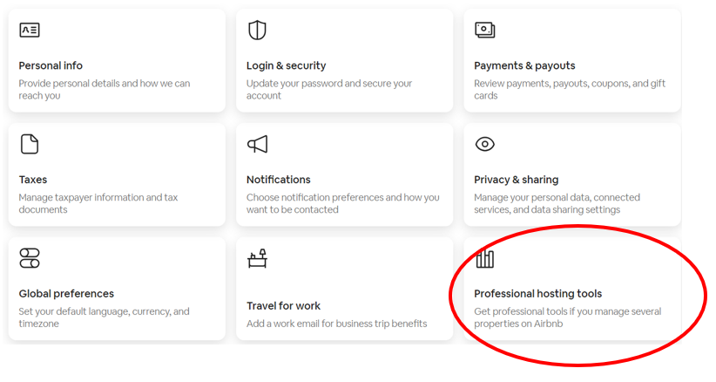Select the Travel for work heading
The height and width of the screenshot is (382, 716).
[283, 306]
